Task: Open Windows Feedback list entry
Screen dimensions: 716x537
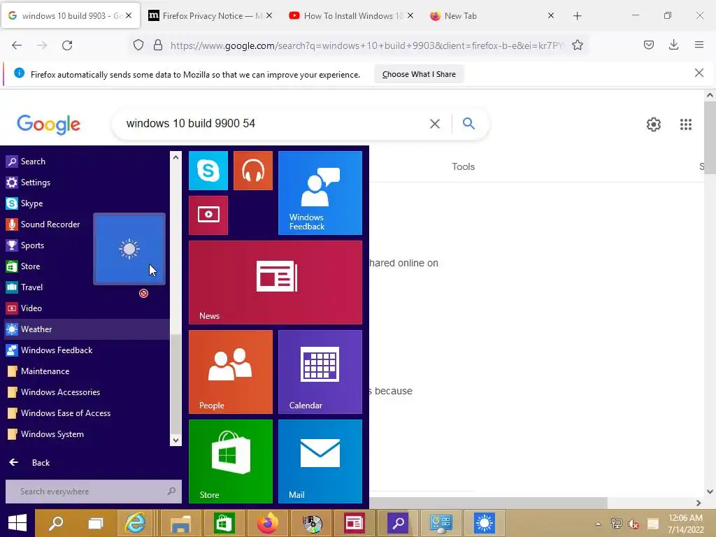Action: pos(87,350)
